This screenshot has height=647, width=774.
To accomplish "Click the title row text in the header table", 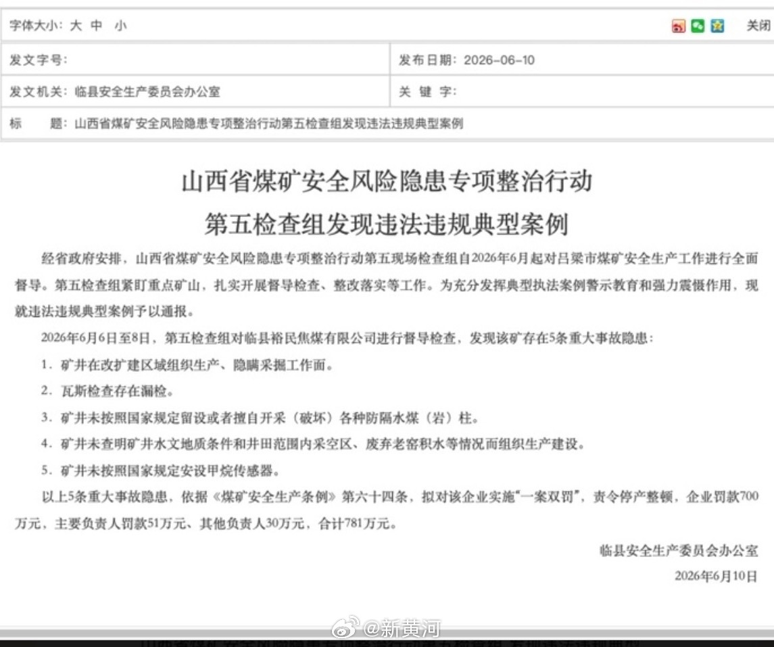I will coord(268,123).
